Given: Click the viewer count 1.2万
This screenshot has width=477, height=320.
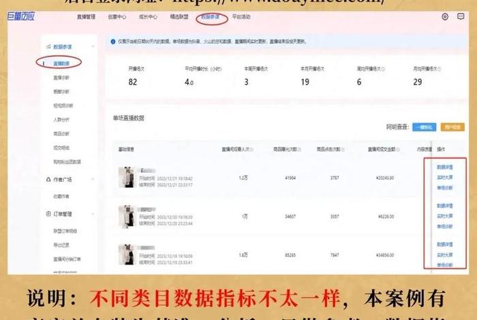Looking at the screenshot, I should pos(243,178).
